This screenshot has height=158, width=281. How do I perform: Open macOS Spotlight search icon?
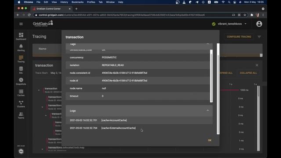point(229,2)
